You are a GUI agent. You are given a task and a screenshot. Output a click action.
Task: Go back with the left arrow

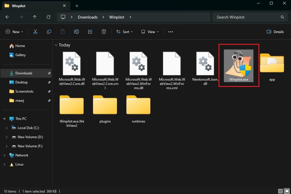pos(7,17)
